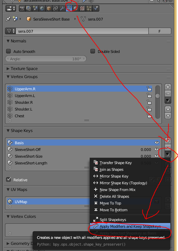Open the Render properties tab
The width and height of the screenshot is (178, 251).
[22, 8]
